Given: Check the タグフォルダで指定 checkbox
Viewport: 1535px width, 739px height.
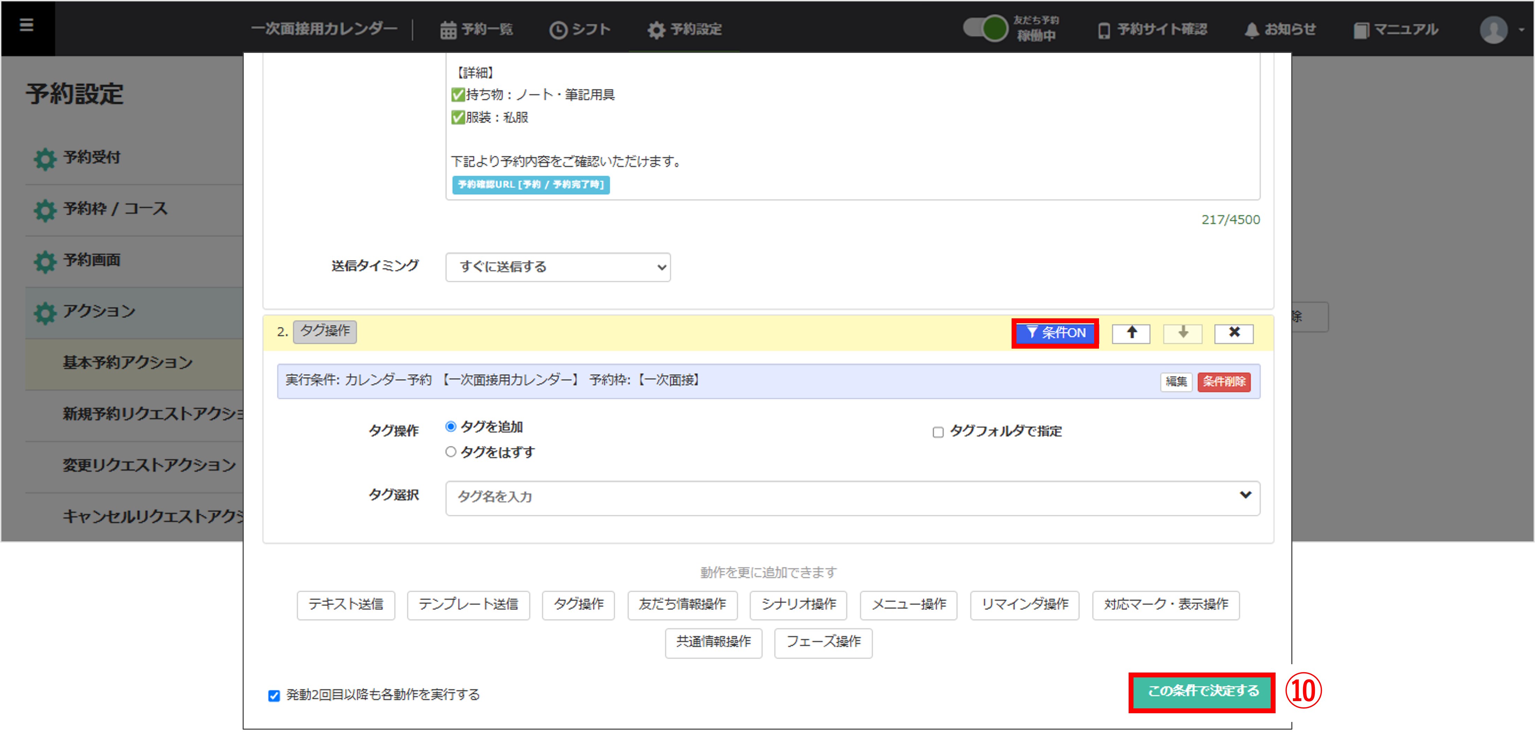Looking at the screenshot, I should (938, 432).
